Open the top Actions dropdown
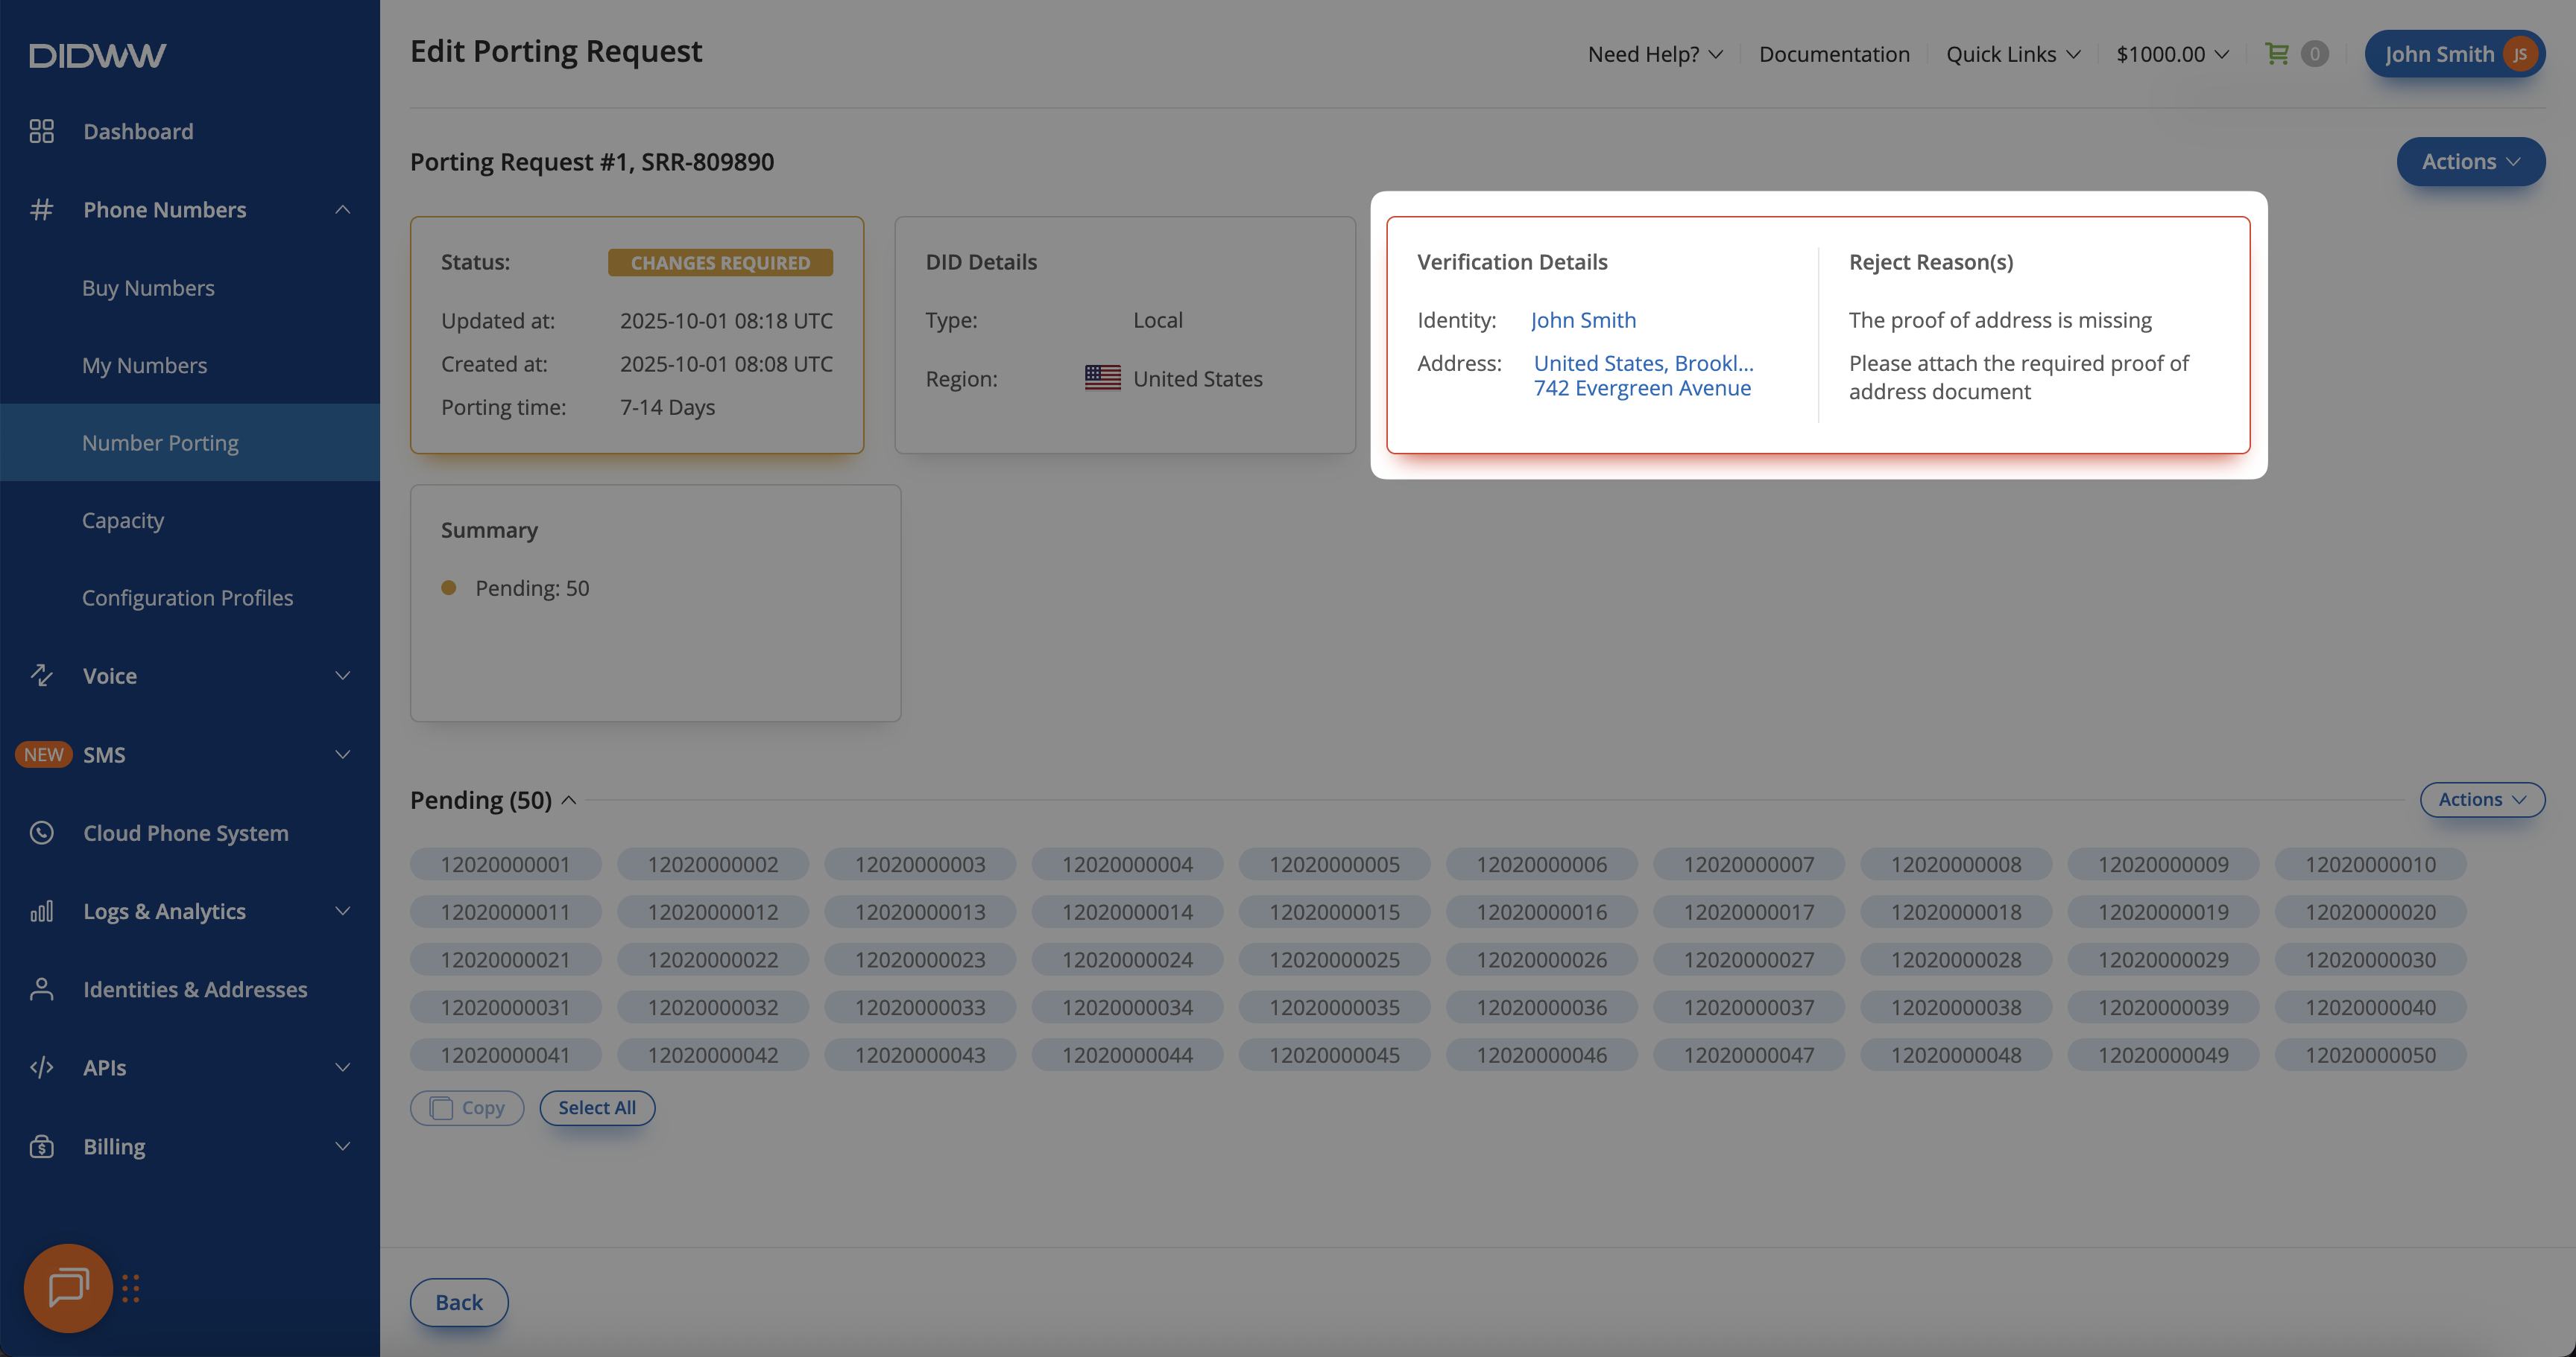2576x1357 pixels. click(2470, 161)
